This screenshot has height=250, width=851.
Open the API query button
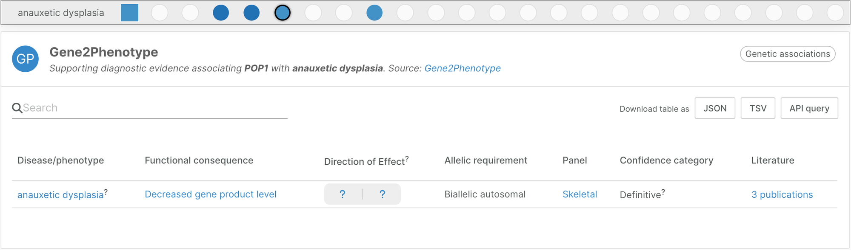coord(809,108)
